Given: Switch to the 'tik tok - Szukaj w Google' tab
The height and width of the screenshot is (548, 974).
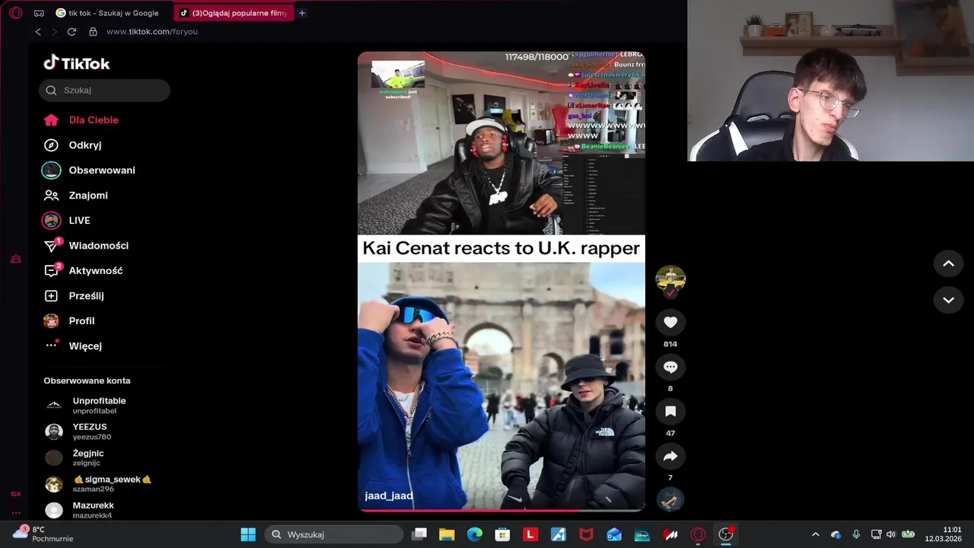Looking at the screenshot, I should point(107,13).
